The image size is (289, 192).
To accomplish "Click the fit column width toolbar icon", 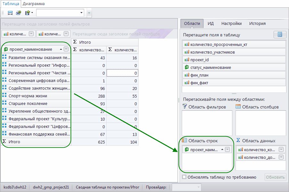I will pyautogui.click(x=10, y=13).
